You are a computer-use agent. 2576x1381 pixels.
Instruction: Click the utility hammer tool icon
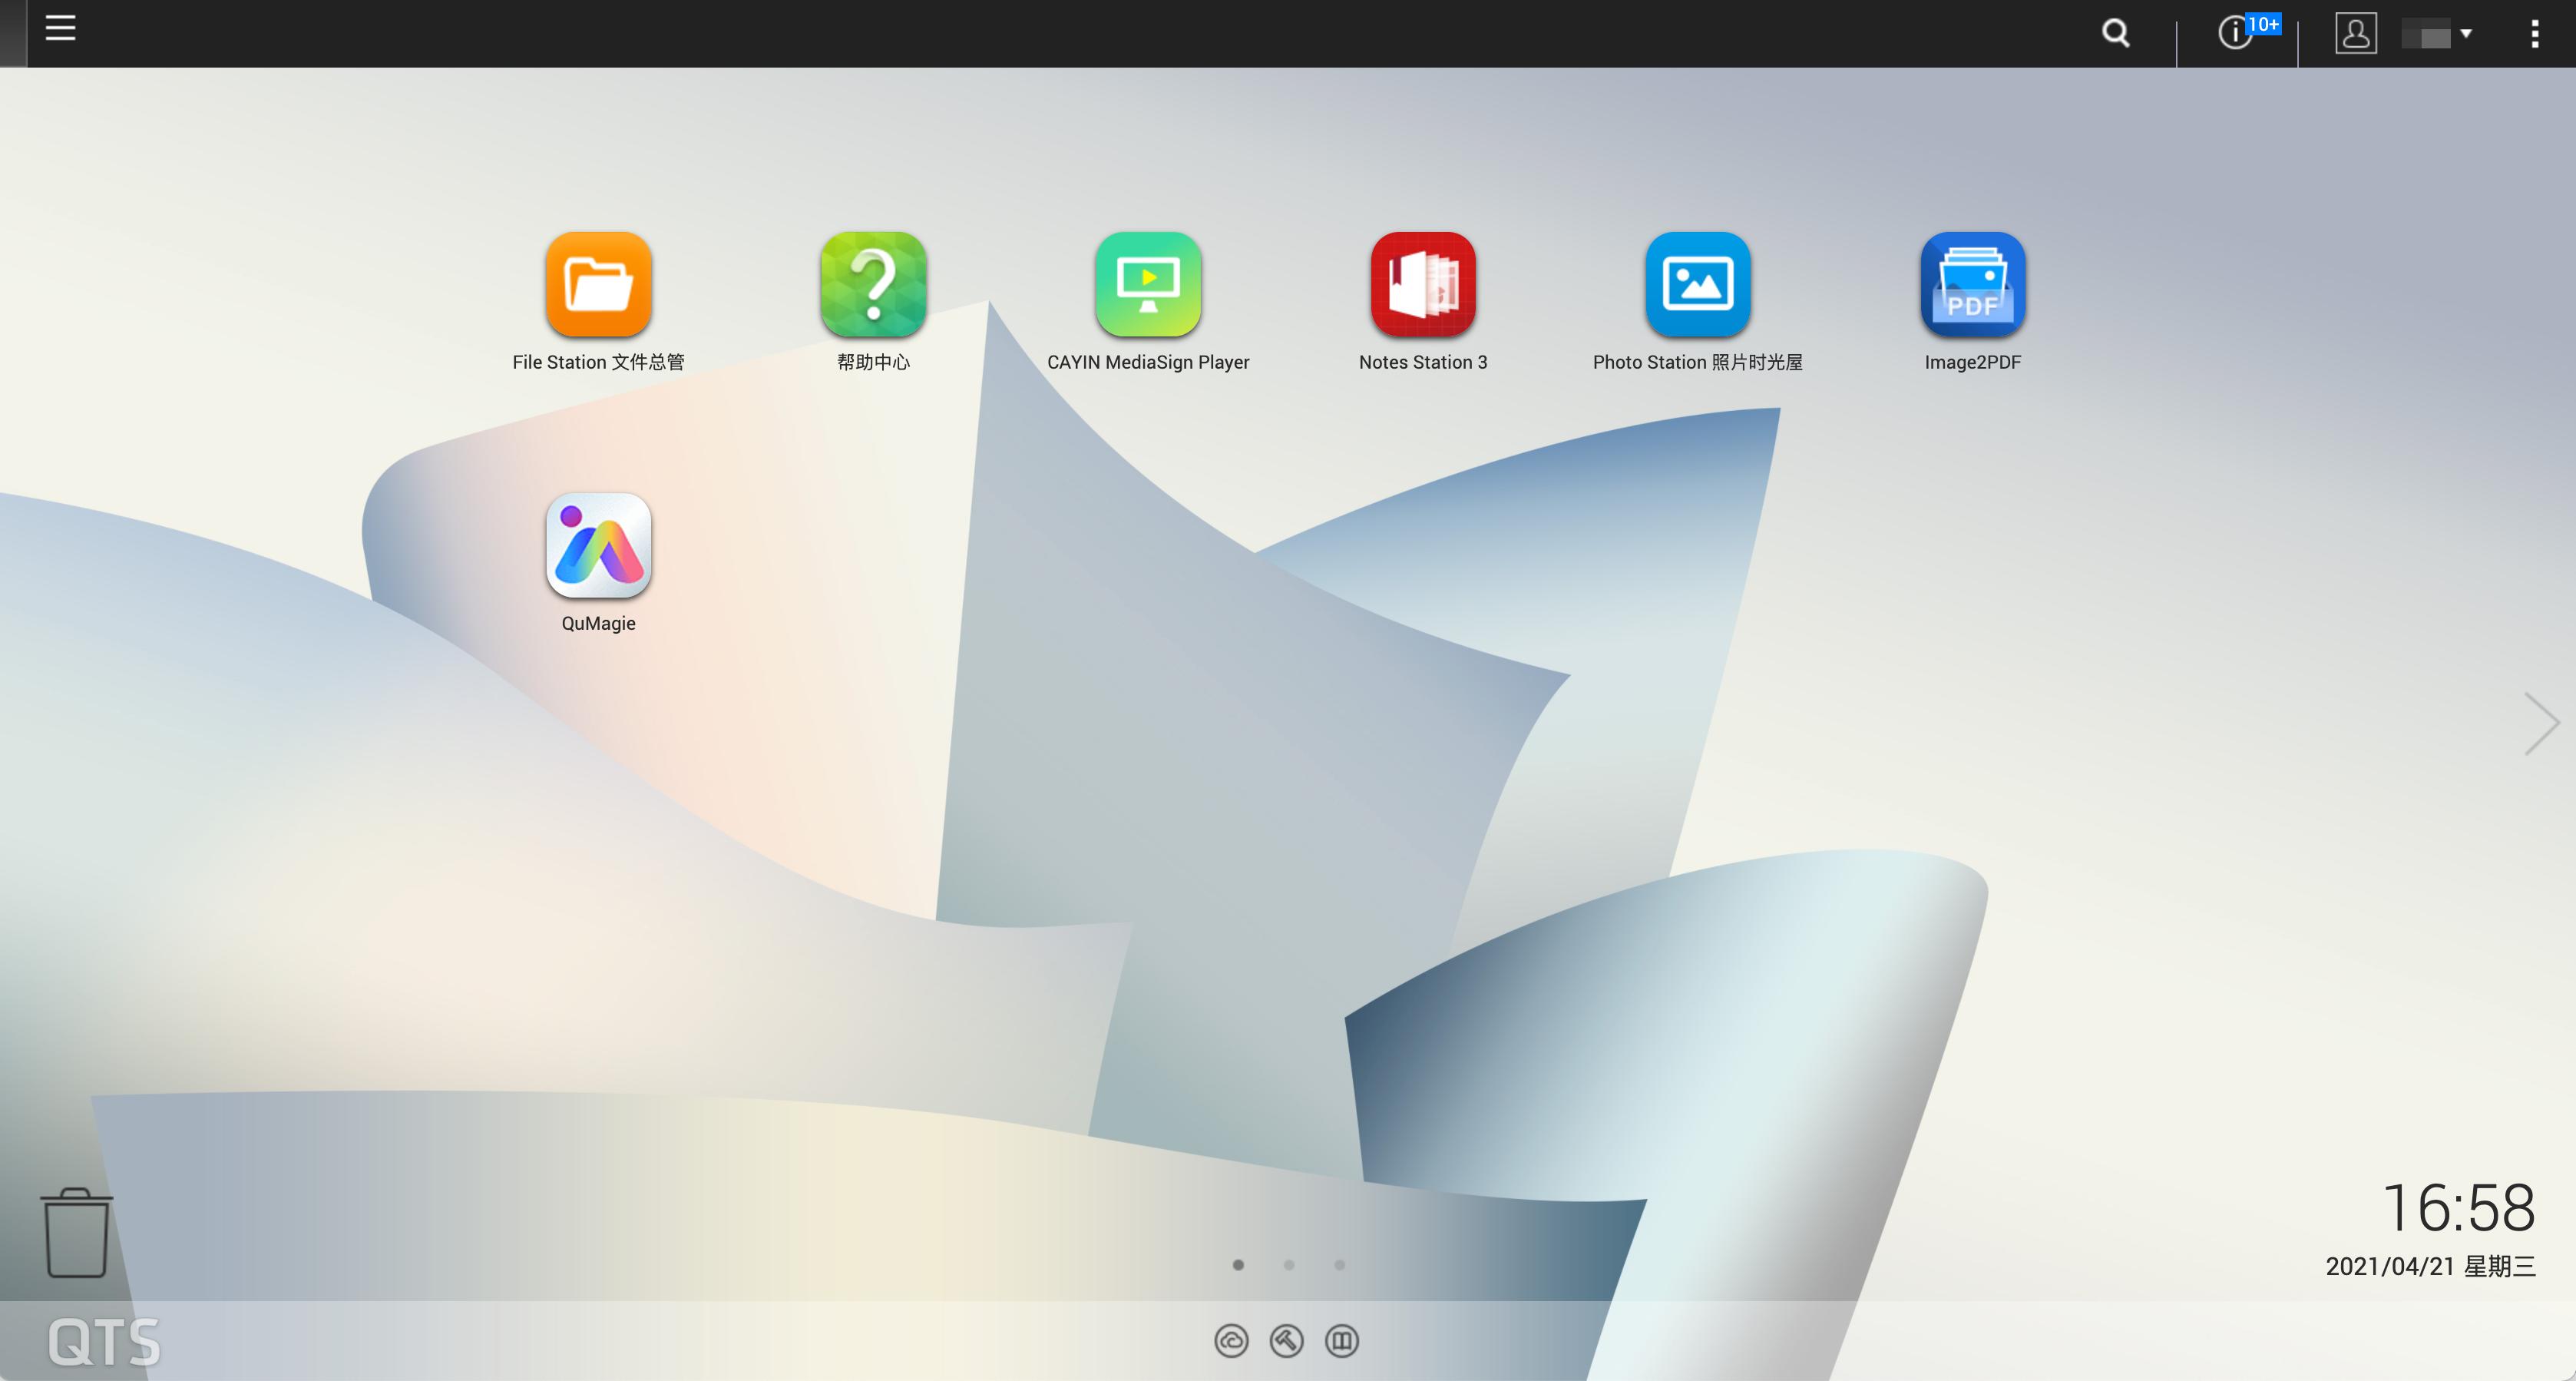tap(1286, 1340)
